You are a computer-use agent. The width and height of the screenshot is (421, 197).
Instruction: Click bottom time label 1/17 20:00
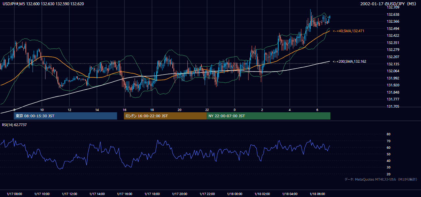[180, 194]
